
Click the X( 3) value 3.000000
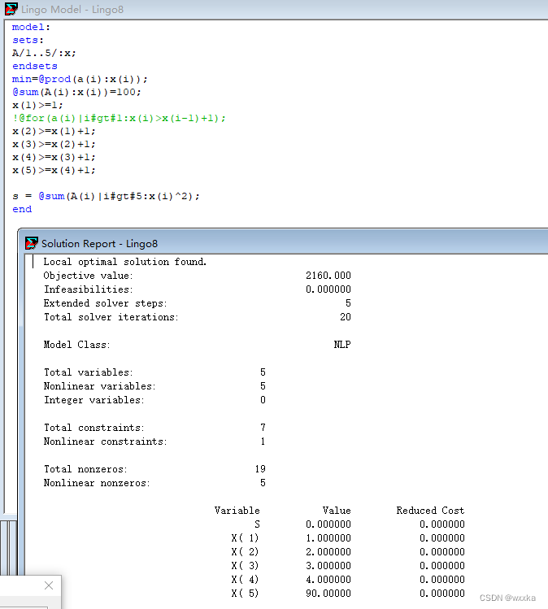[x=328, y=566]
